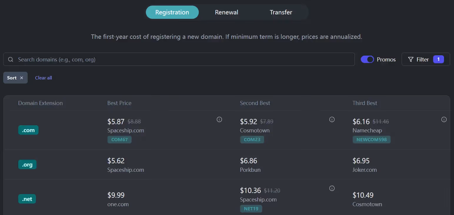Image resolution: width=454 pixels, height=215 pixels.
Task: Click the COM23 promo code badge
Action: tap(252, 139)
